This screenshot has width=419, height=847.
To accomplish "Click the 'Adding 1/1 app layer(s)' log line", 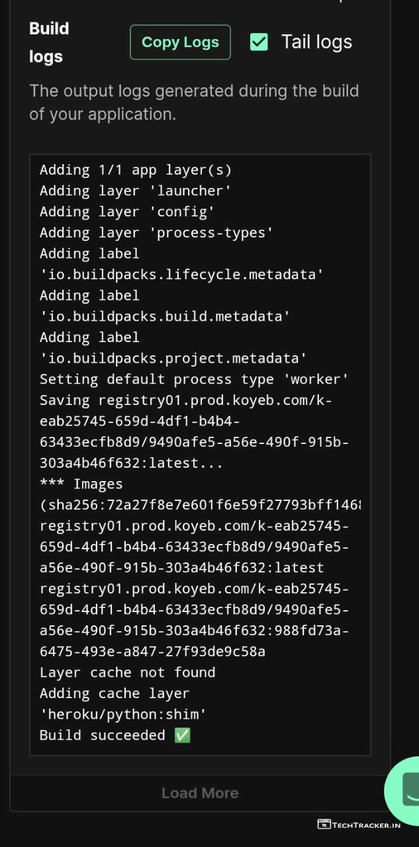I will point(136,170).
